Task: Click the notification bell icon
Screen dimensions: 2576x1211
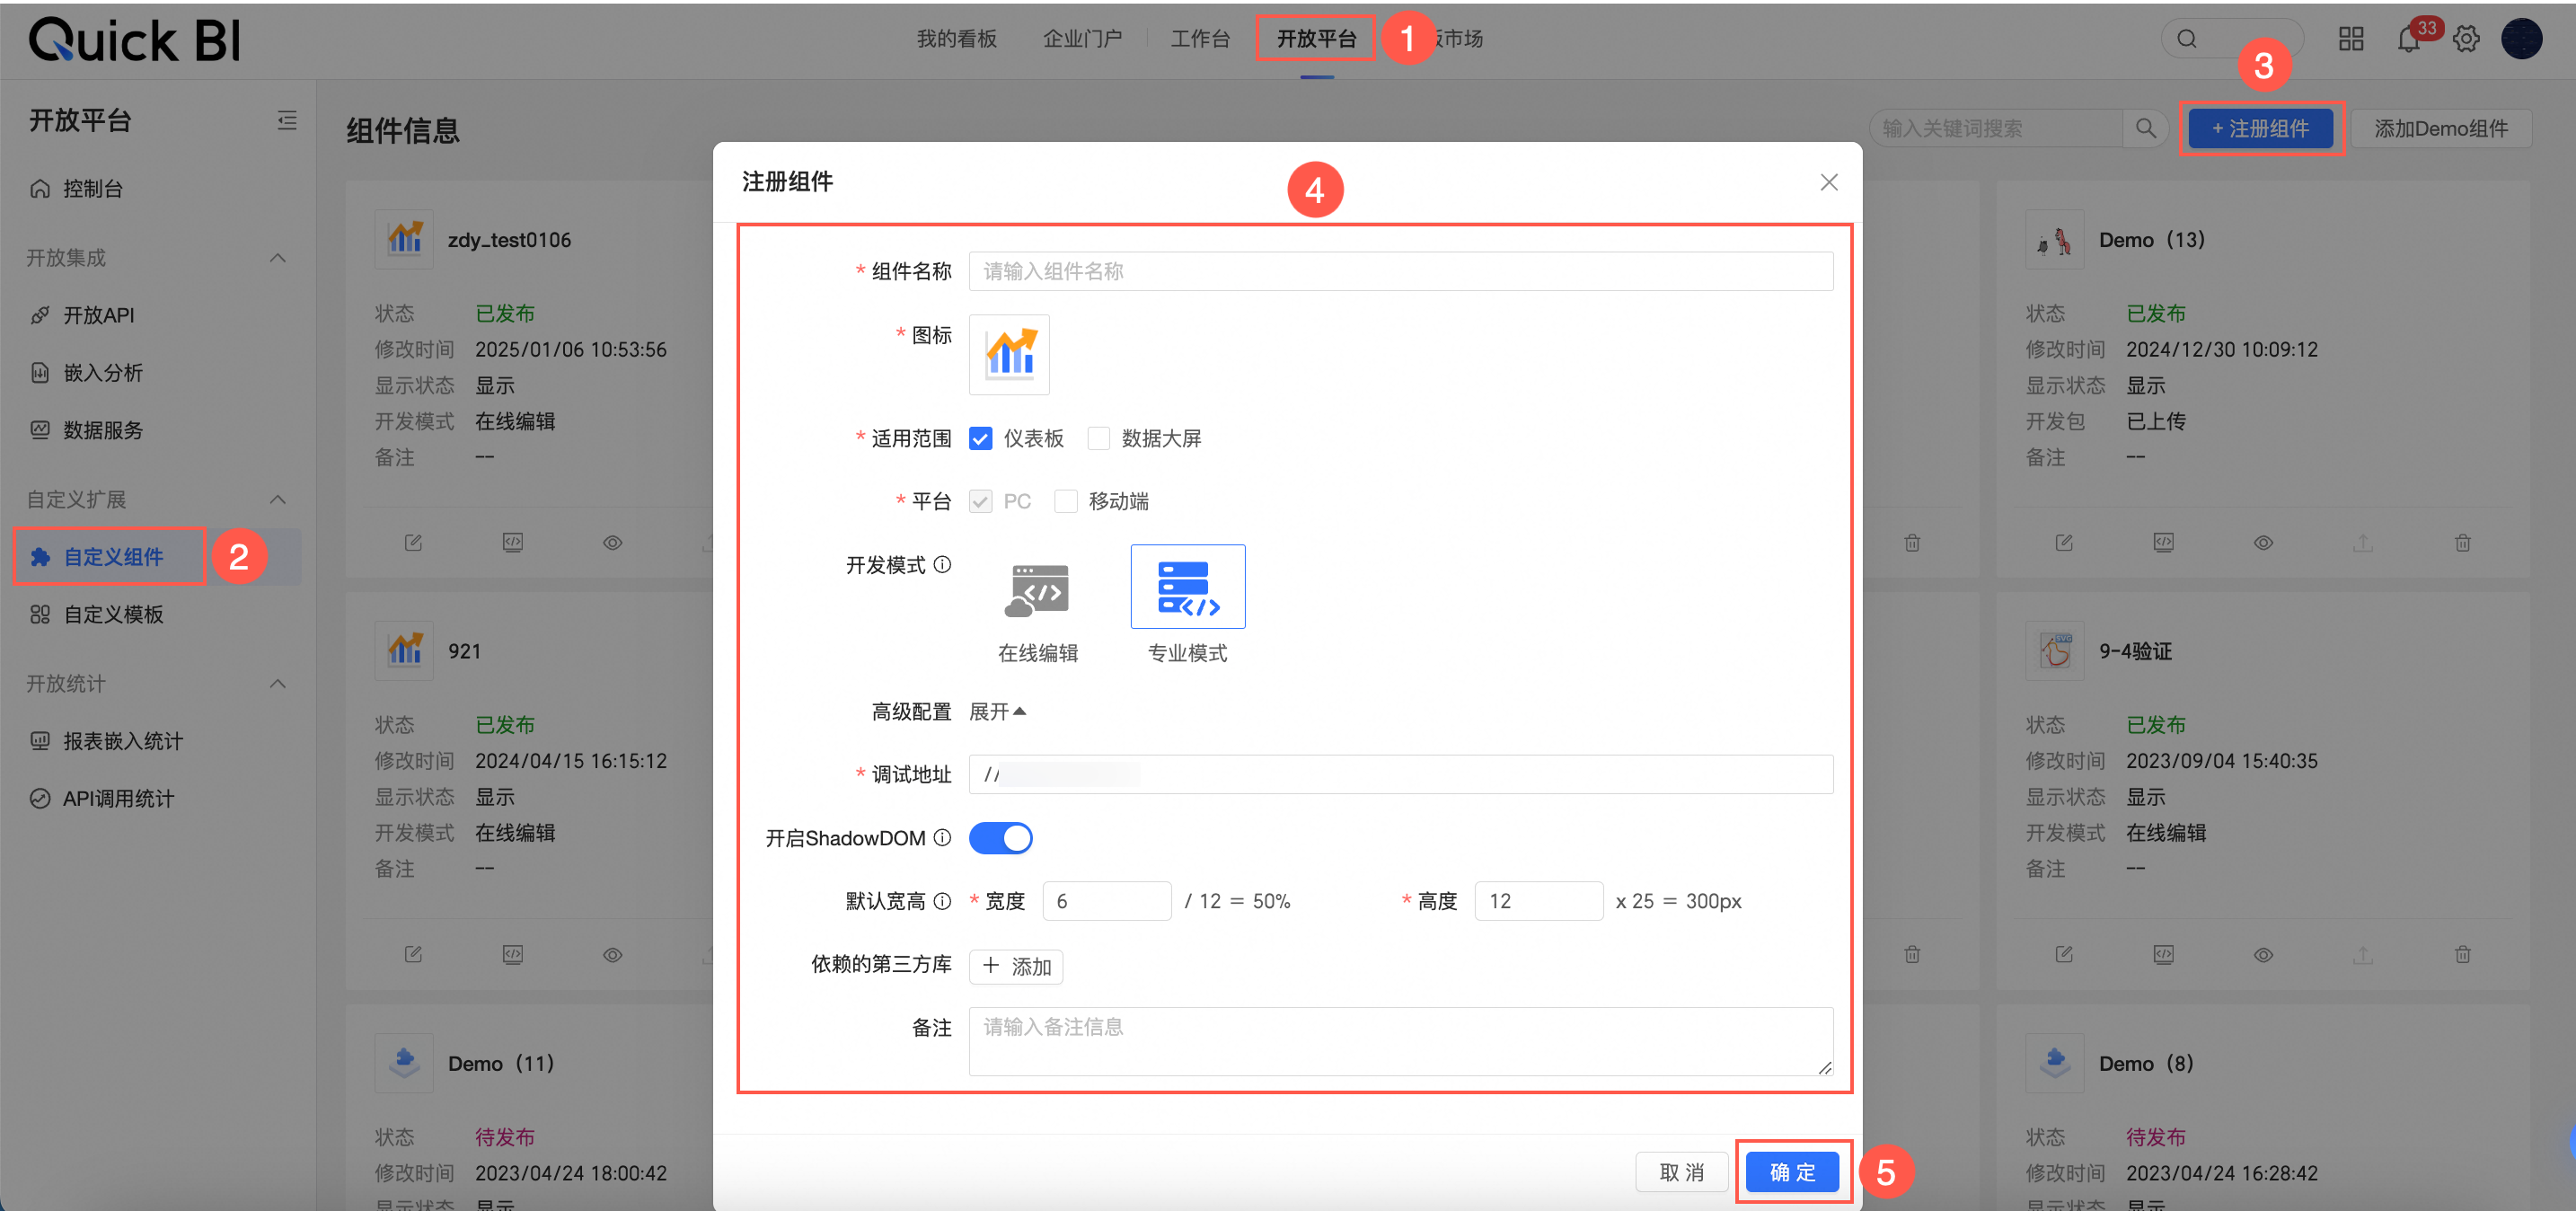Action: point(2408,40)
